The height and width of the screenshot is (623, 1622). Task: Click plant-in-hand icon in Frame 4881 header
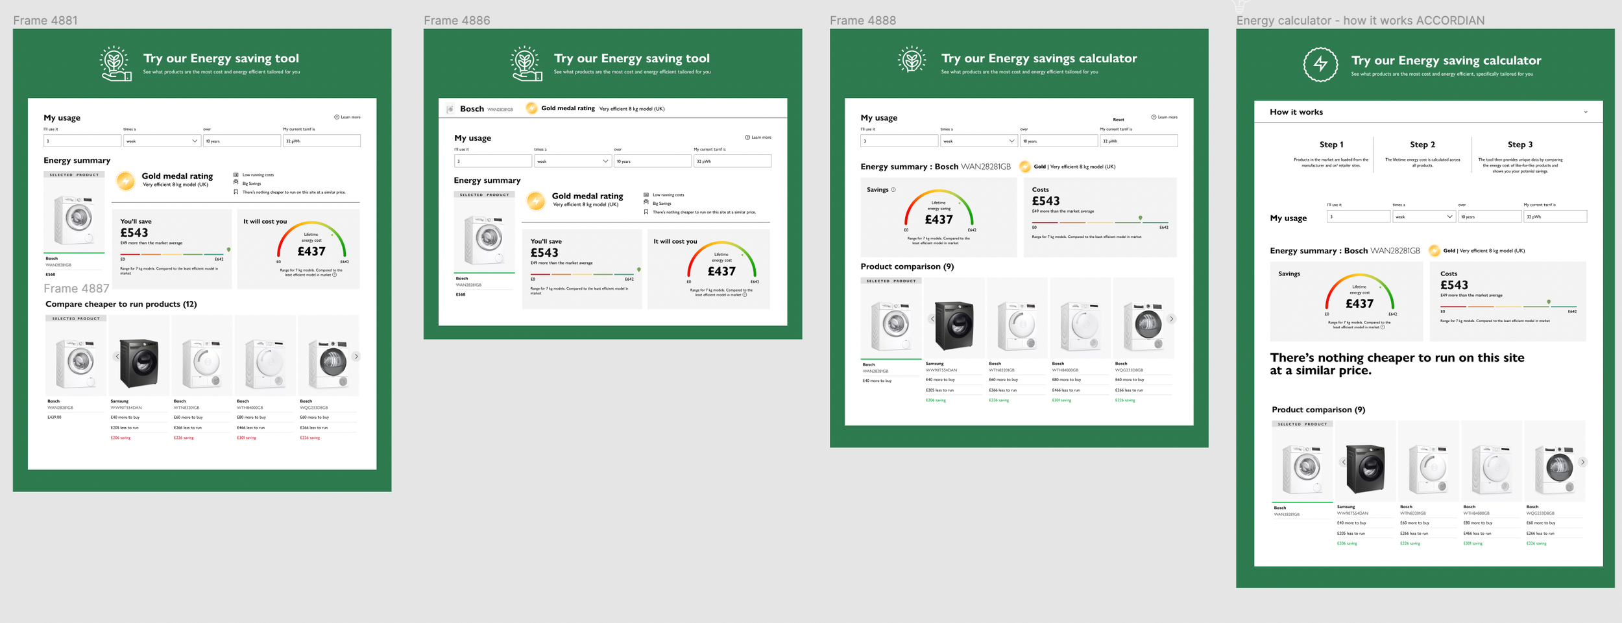pyautogui.click(x=115, y=63)
